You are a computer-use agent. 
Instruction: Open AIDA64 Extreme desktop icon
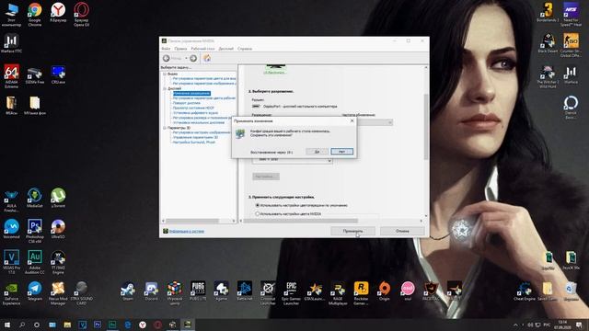[11, 76]
